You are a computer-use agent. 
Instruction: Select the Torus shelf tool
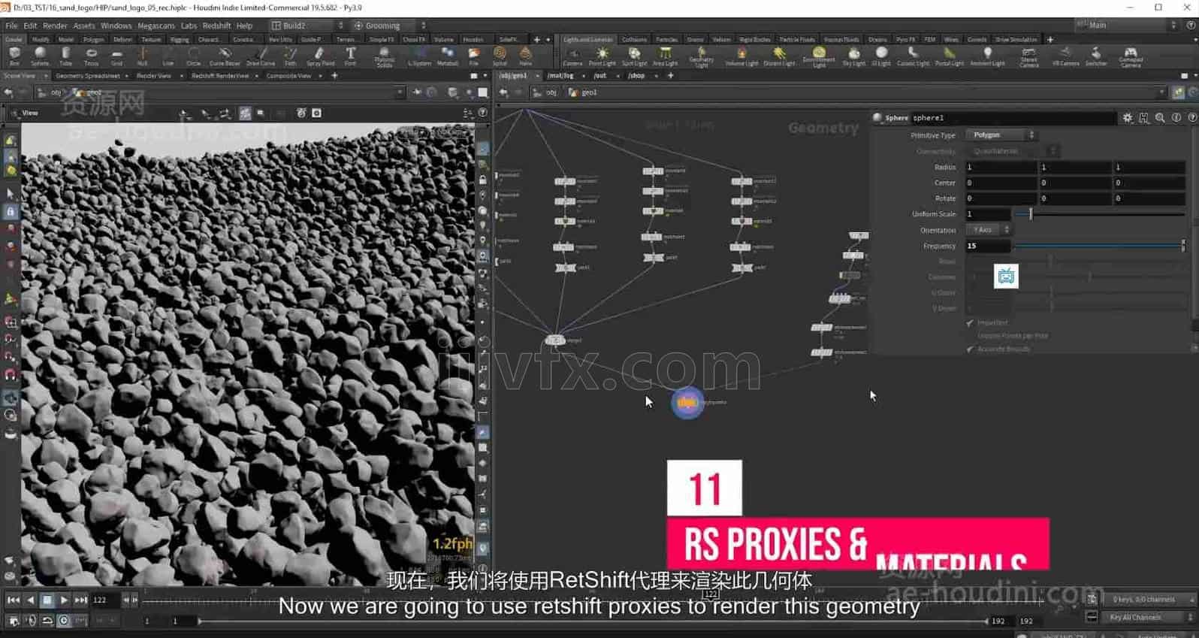[91, 56]
